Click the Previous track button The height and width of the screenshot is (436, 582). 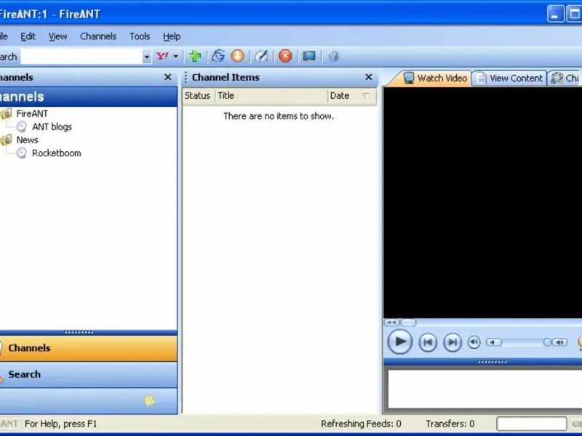428,342
